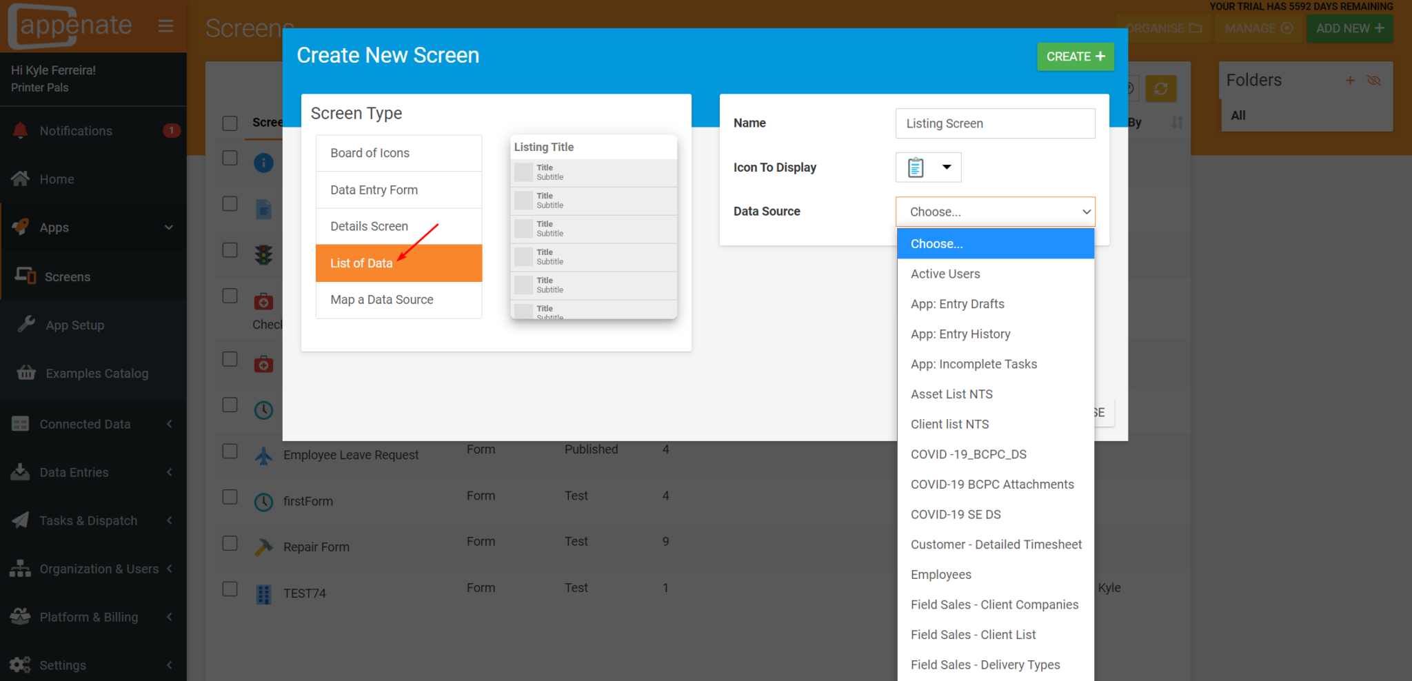
Task: Click the hamburger menu icon near the logo
Action: (165, 26)
